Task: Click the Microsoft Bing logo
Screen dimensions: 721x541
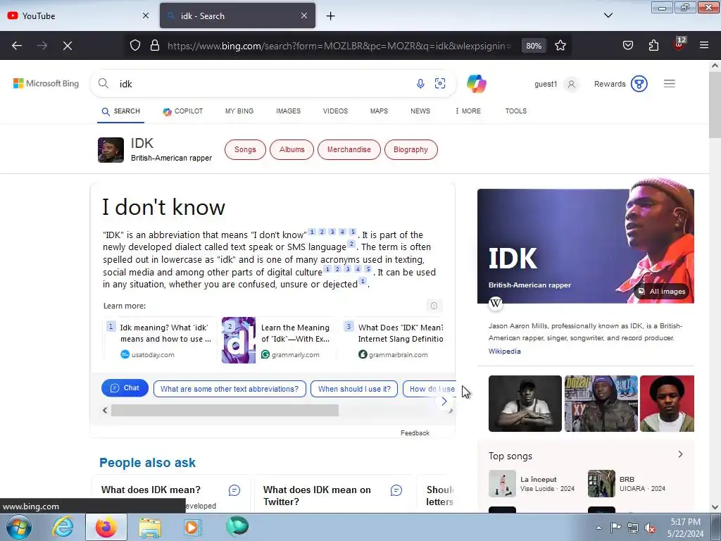Action: 46,83
